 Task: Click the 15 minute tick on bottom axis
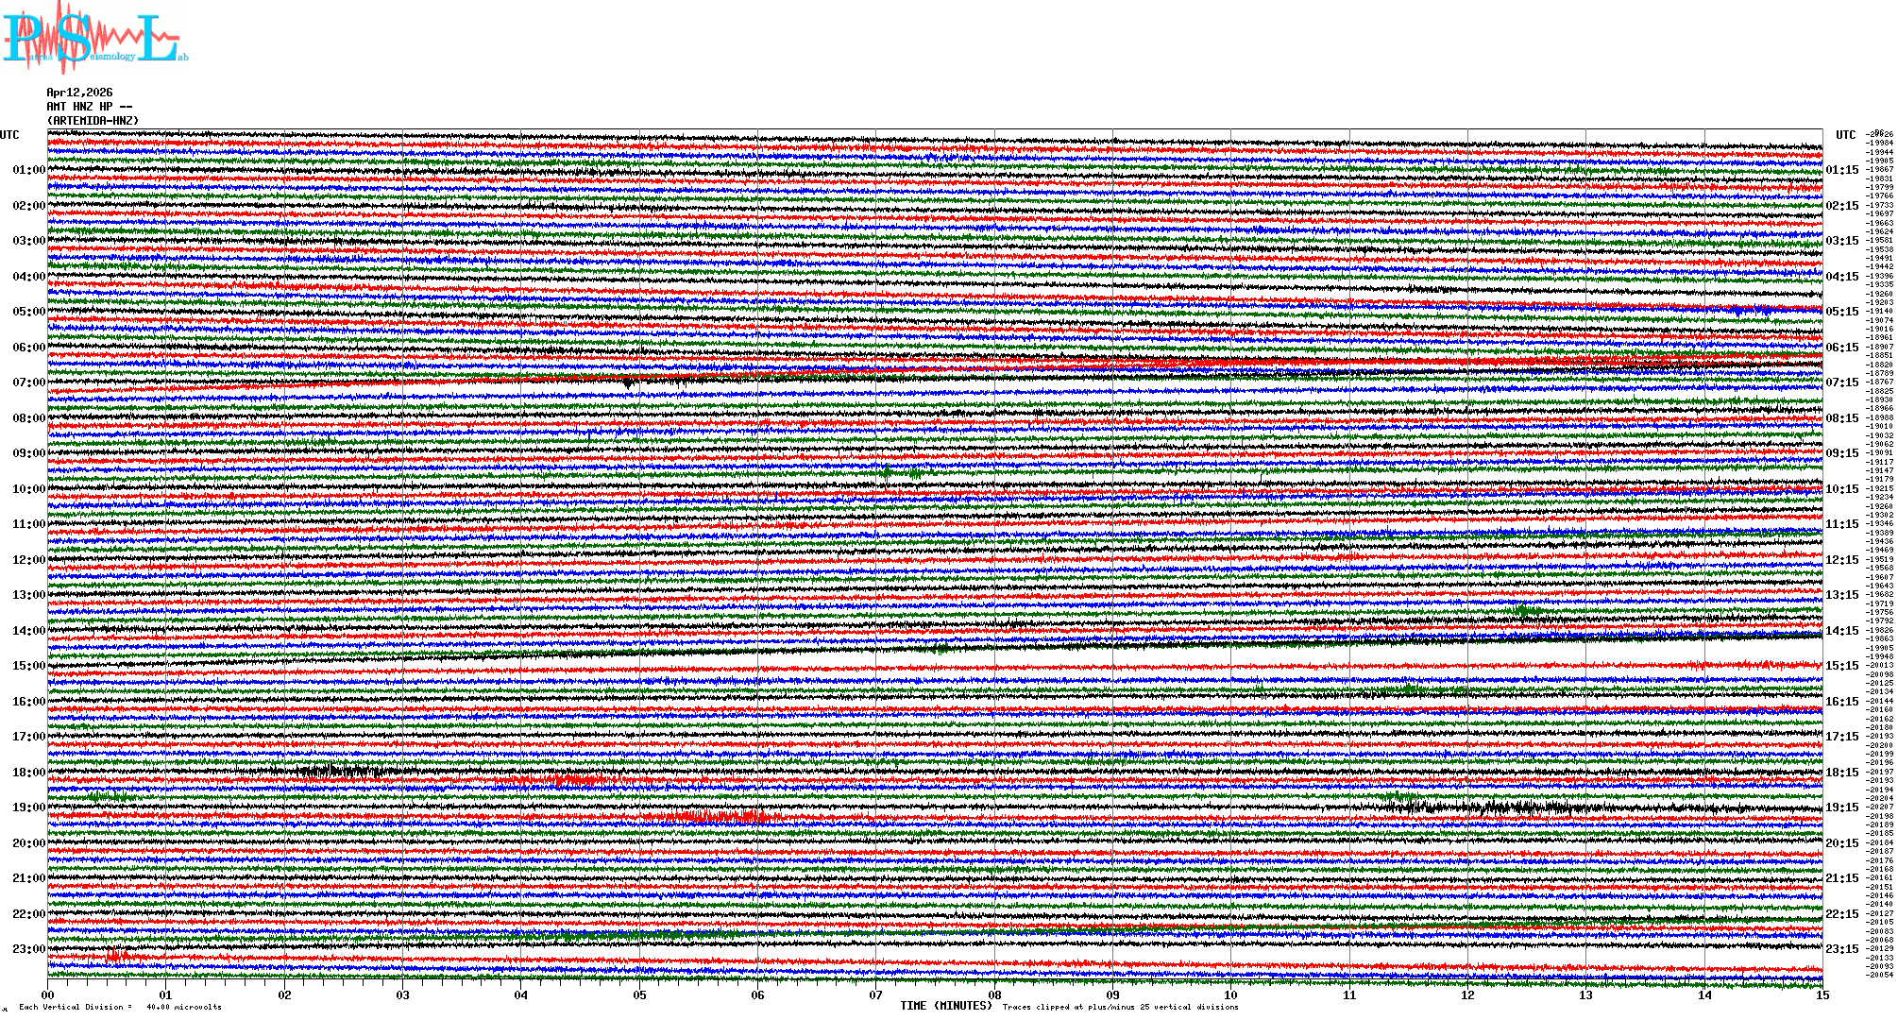click(1822, 994)
